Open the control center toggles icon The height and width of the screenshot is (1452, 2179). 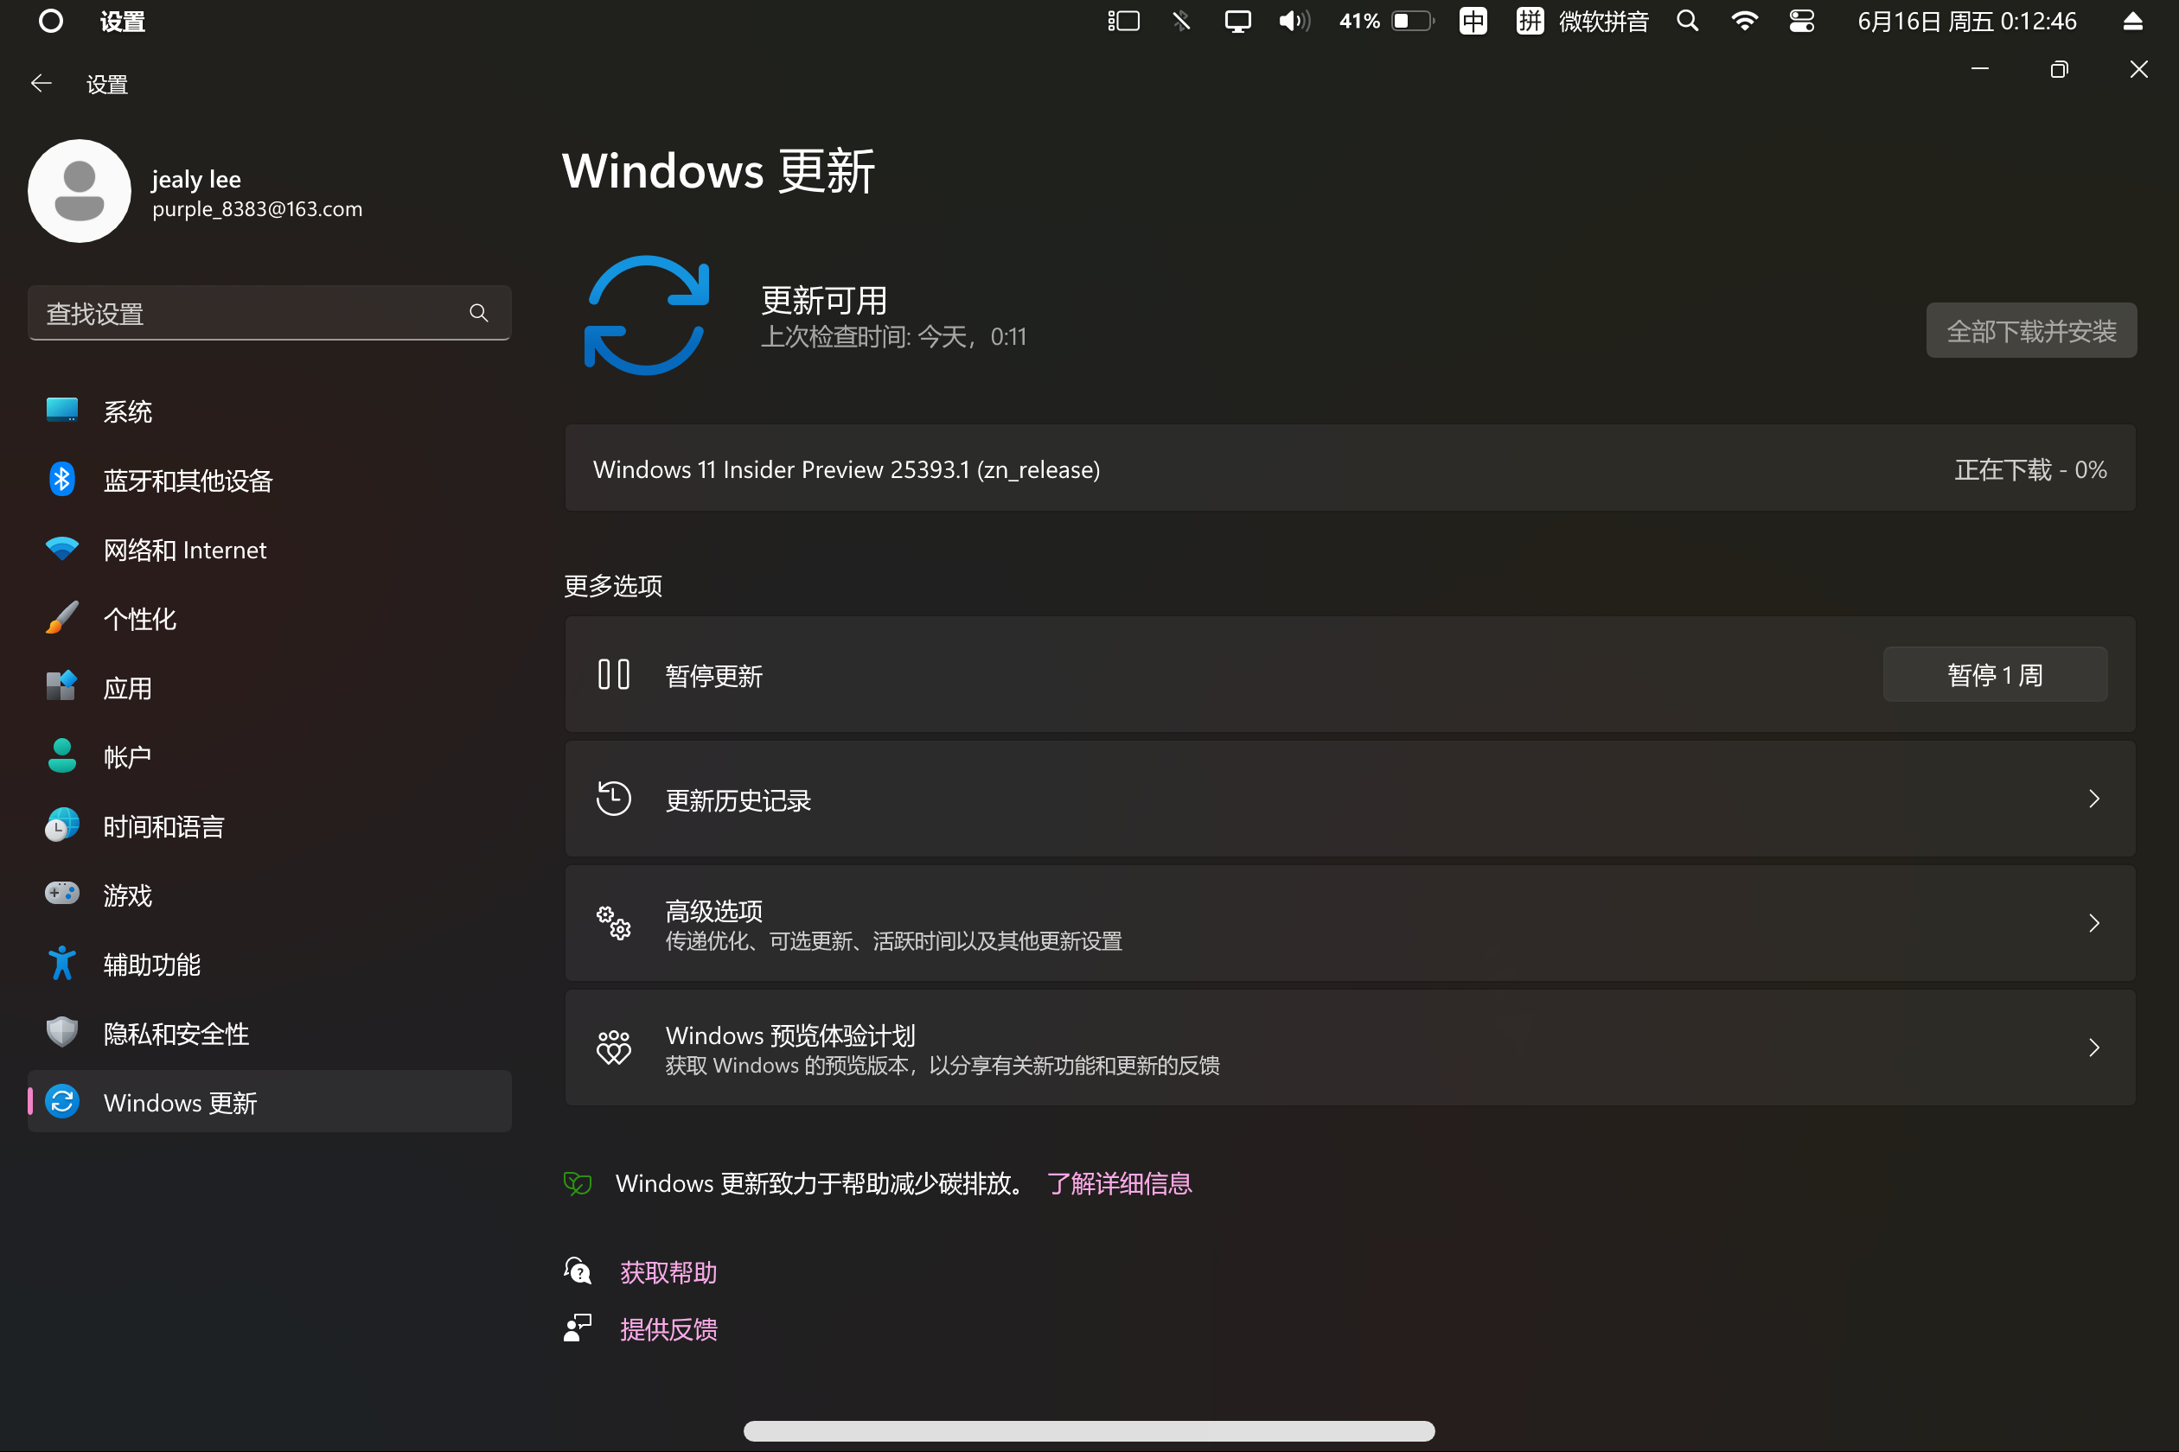click(1802, 22)
